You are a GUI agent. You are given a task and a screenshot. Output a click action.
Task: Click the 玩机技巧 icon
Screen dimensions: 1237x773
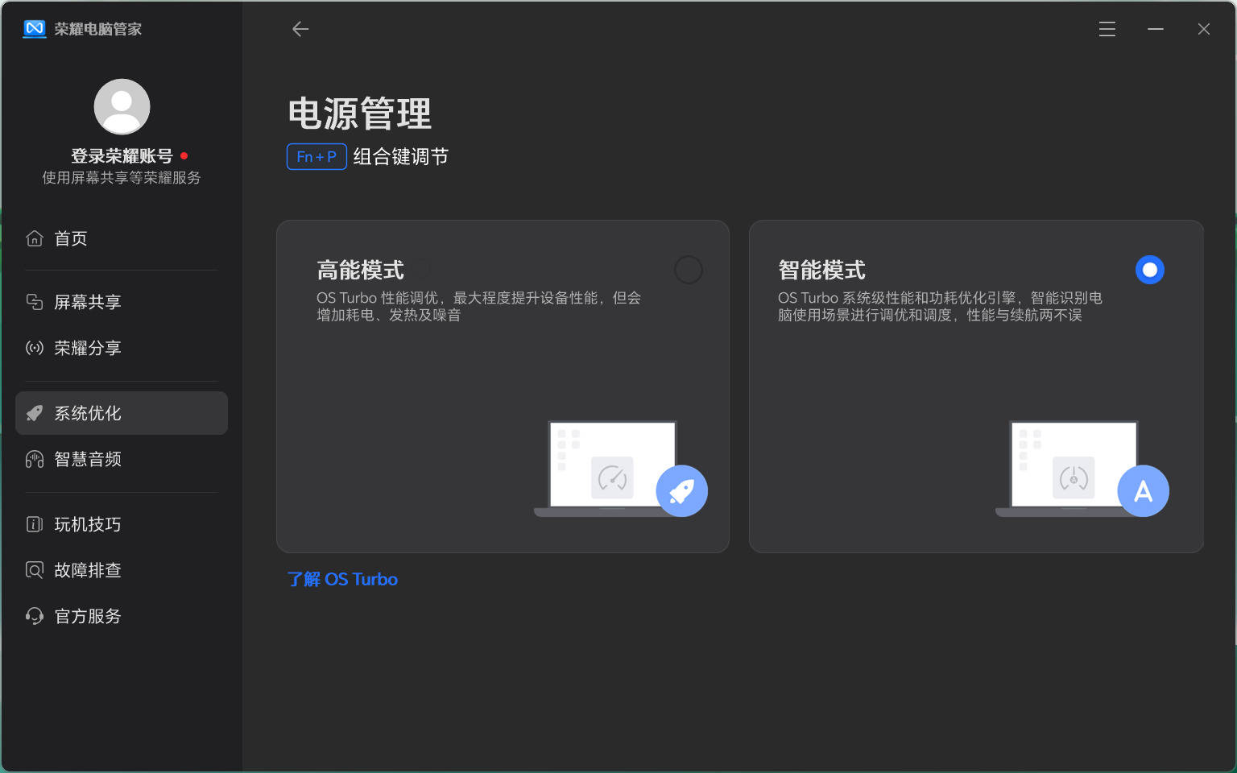coord(35,524)
